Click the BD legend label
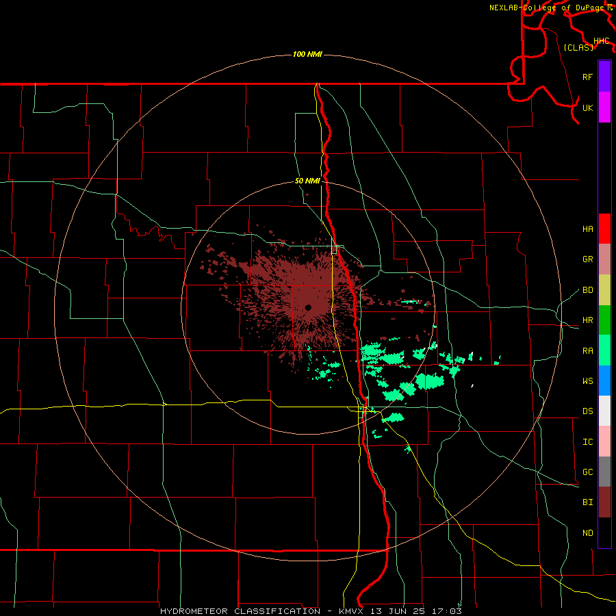This screenshot has width=616, height=616. [x=587, y=290]
